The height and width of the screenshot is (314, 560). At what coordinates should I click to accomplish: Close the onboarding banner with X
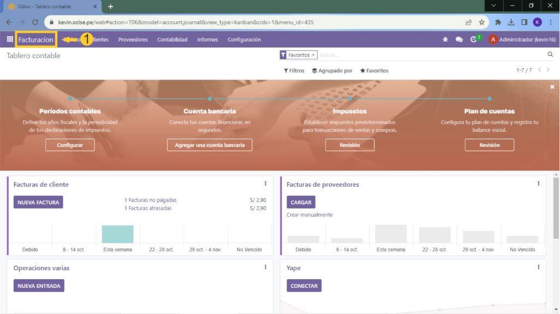[552, 87]
